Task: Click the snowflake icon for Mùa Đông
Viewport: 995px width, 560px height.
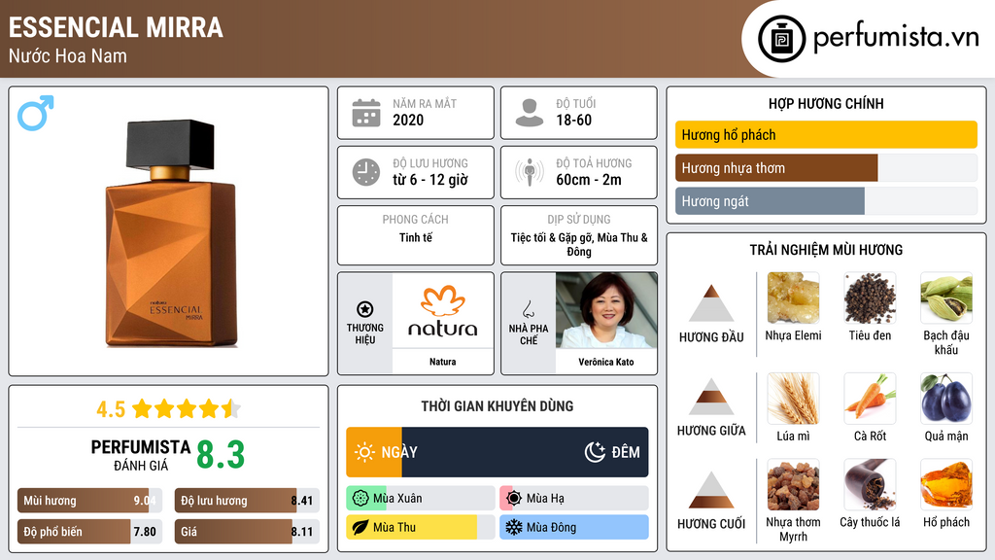Action: click(513, 527)
